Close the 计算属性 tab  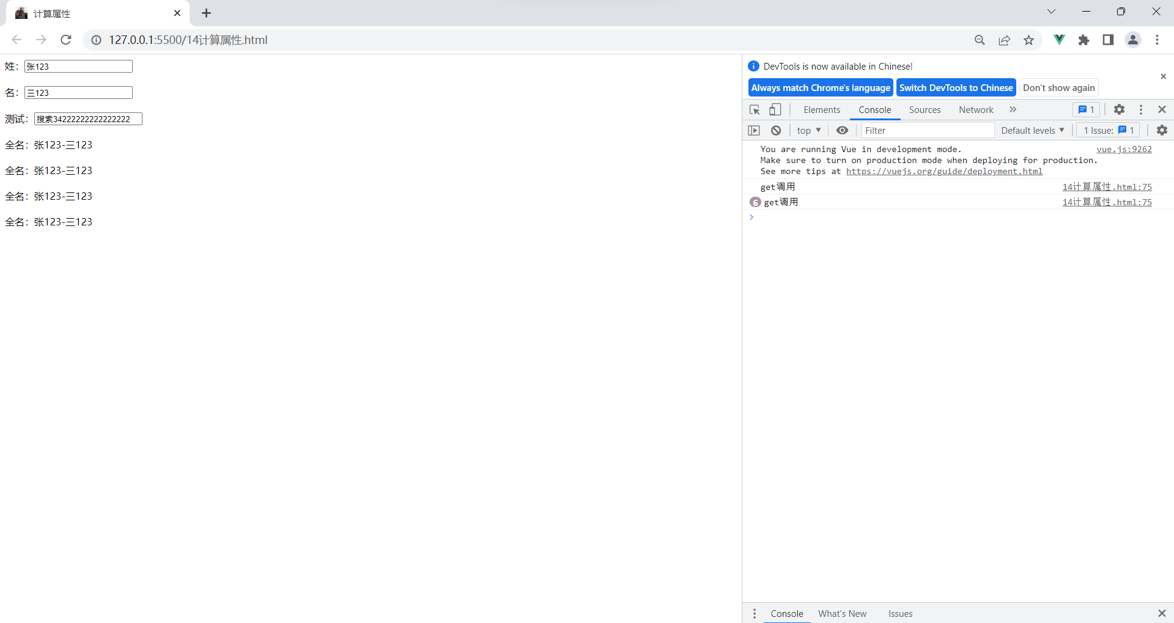[177, 13]
